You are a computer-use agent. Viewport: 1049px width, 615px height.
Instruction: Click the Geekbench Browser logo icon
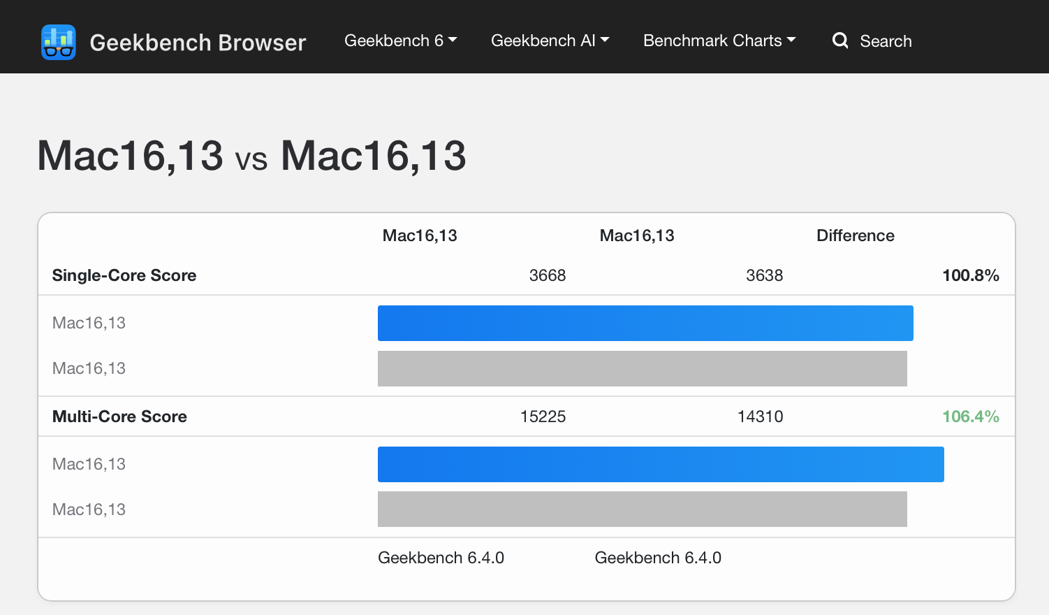click(x=59, y=42)
